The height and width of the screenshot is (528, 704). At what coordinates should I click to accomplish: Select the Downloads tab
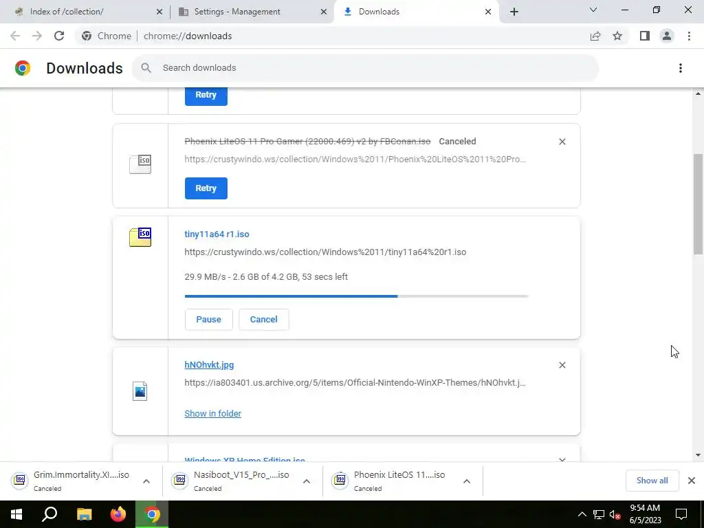coord(415,12)
